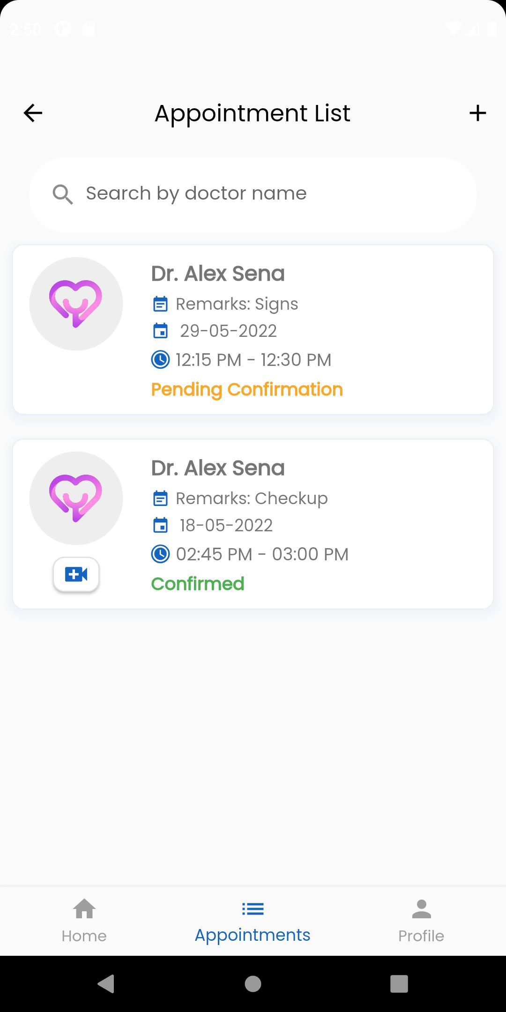Click the Confirmed status label
Image resolution: width=506 pixels, height=1012 pixels.
pos(198,584)
